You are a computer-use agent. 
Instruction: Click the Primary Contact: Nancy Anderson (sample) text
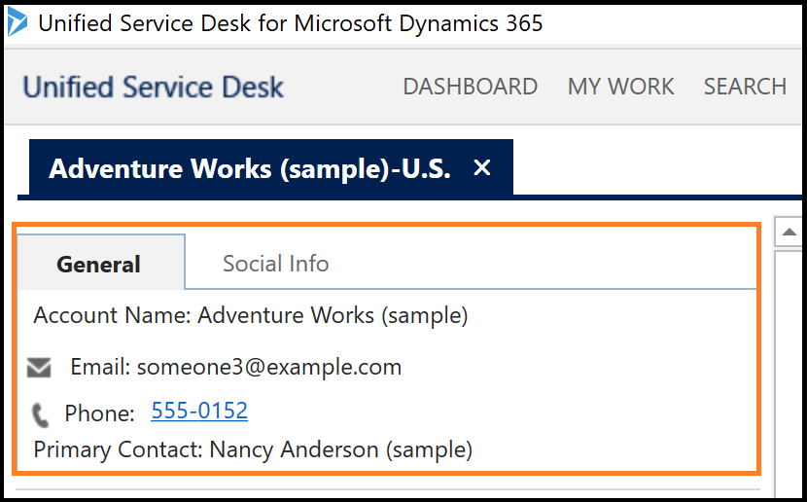click(253, 450)
